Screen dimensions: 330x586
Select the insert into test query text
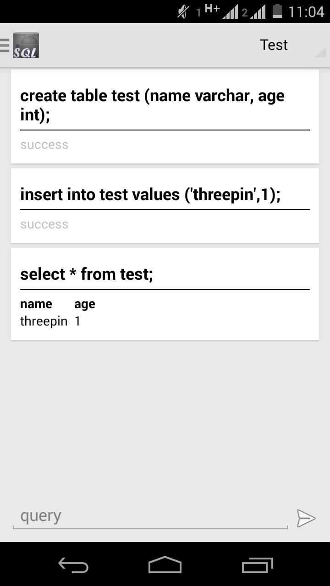[x=151, y=194]
